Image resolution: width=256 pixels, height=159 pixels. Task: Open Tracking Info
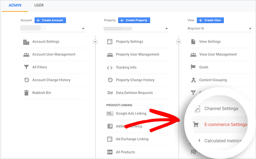126,68
